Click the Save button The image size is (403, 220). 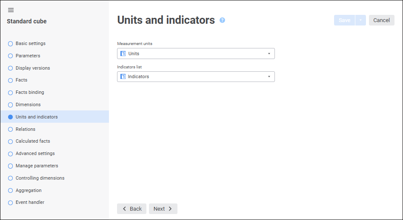click(344, 20)
